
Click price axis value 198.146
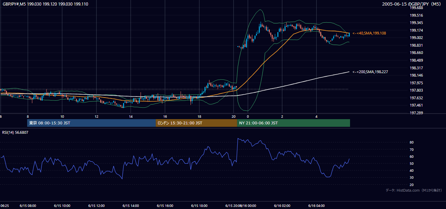pyautogui.click(x=416, y=75)
